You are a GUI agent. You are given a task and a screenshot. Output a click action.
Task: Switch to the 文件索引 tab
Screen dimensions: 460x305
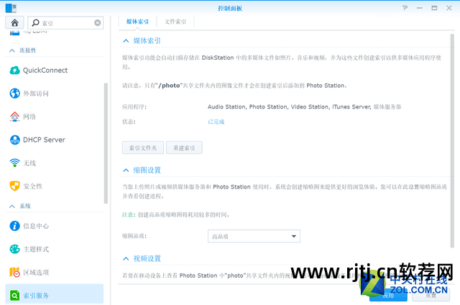[175, 22]
